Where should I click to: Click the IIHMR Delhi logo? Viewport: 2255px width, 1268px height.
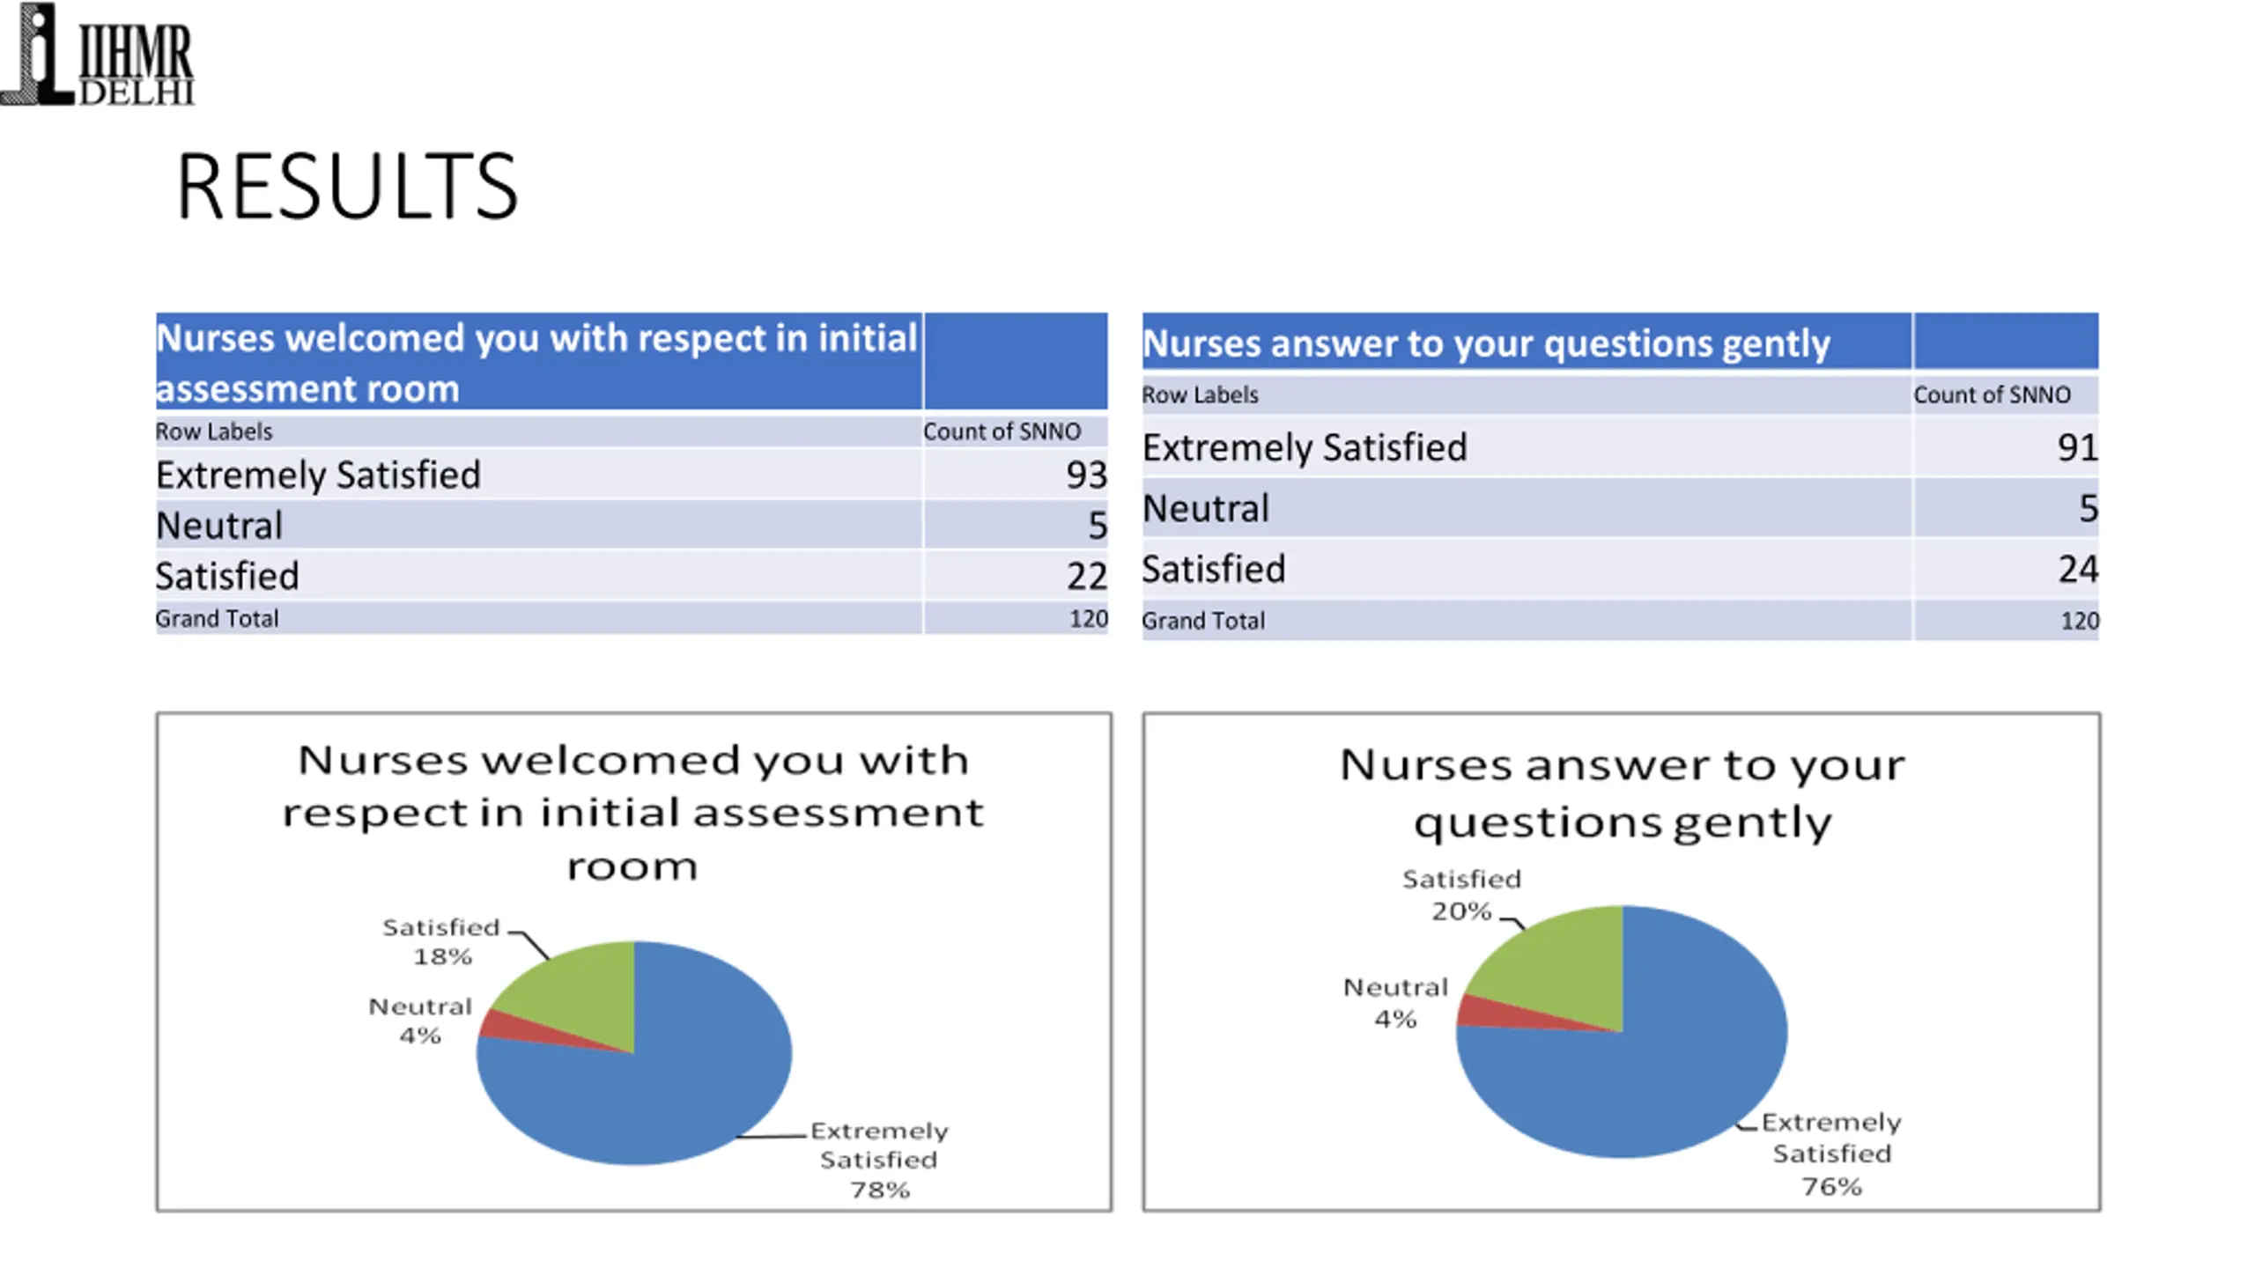97,55
